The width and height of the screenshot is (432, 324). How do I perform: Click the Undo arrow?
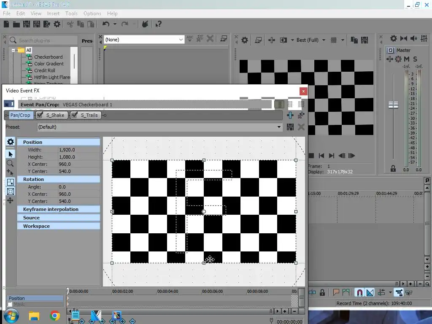106,24
